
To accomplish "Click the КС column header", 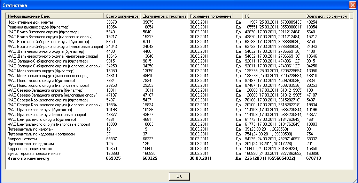I will (x=273, y=16).
